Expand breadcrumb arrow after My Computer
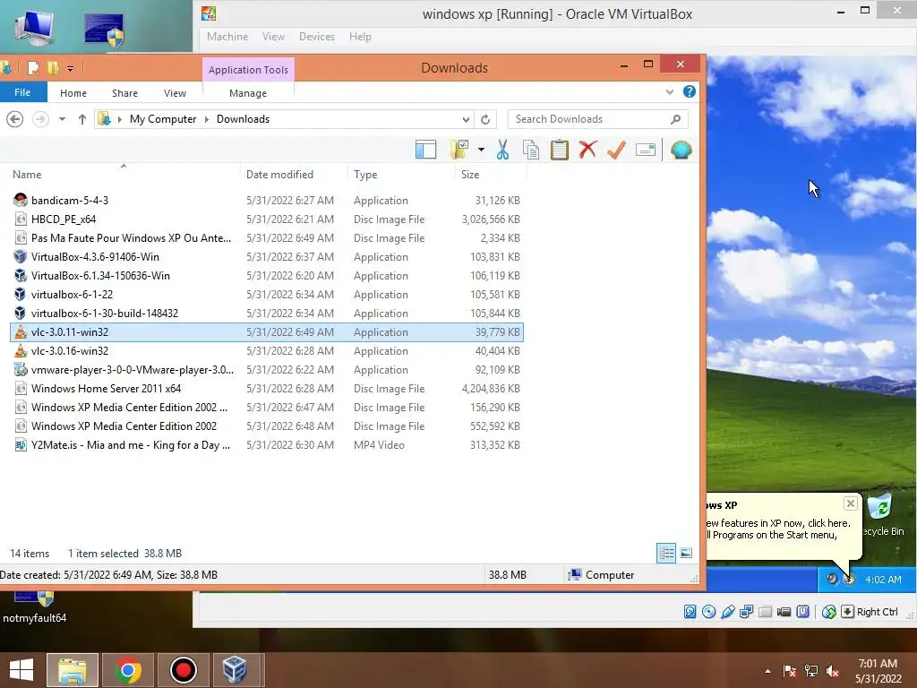Image resolution: width=917 pixels, height=688 pixels. click(x=207, y=119)
